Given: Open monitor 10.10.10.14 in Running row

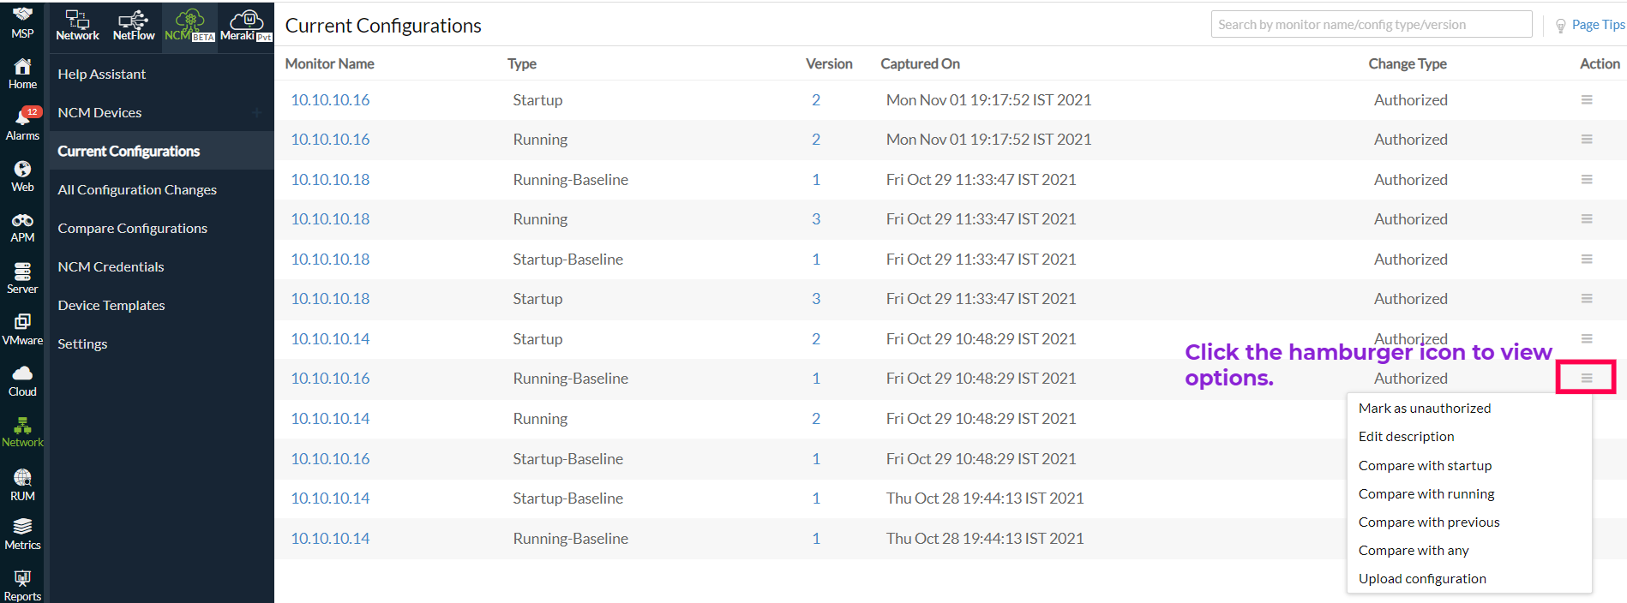Looking at the screenshot, I should [330, 418].
